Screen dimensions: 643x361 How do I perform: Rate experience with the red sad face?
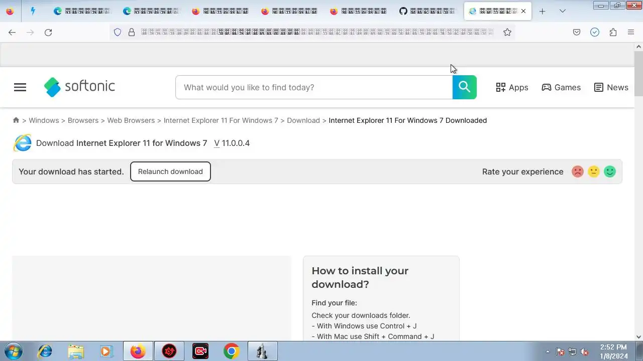[578, 171]
